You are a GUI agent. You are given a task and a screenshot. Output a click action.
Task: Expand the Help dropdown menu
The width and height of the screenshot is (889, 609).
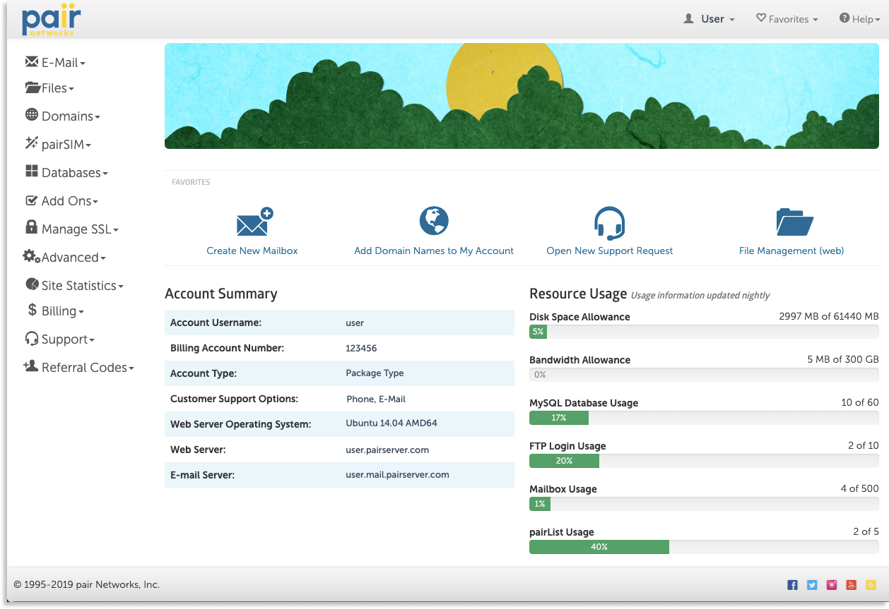point(859,19)
